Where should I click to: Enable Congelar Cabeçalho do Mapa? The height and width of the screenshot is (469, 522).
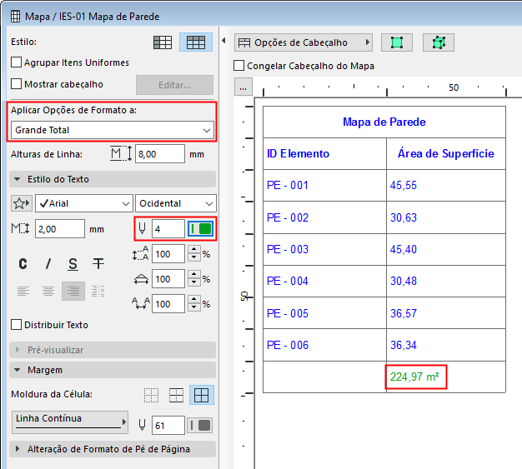click(x=238, y=66)
